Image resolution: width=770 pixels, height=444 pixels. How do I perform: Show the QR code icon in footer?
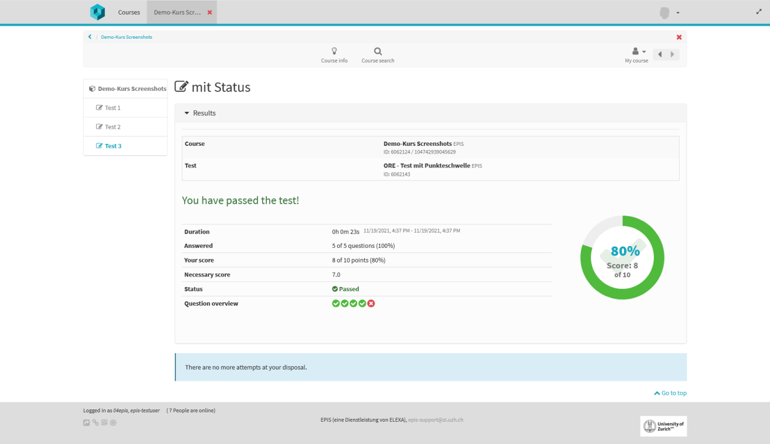[104, 422]
